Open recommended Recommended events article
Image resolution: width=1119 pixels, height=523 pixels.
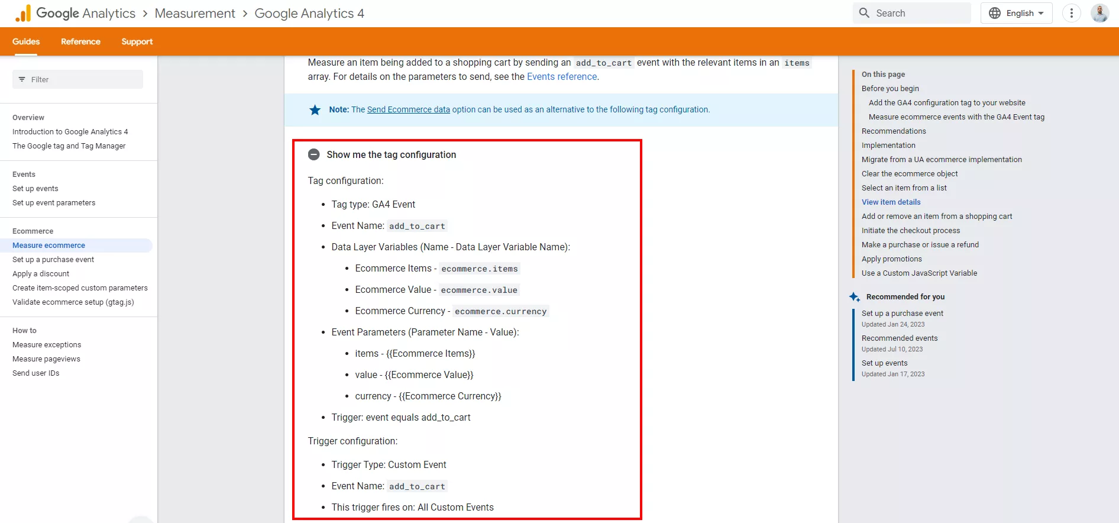point(900,338)
